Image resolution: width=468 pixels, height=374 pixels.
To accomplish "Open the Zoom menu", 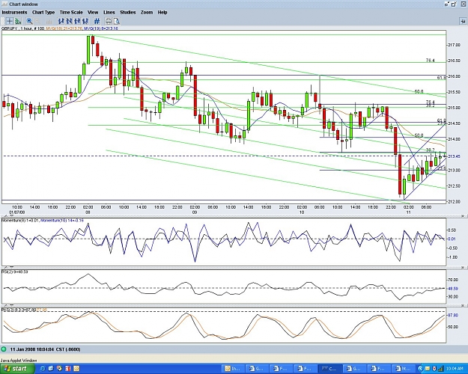I will [147, 12].
